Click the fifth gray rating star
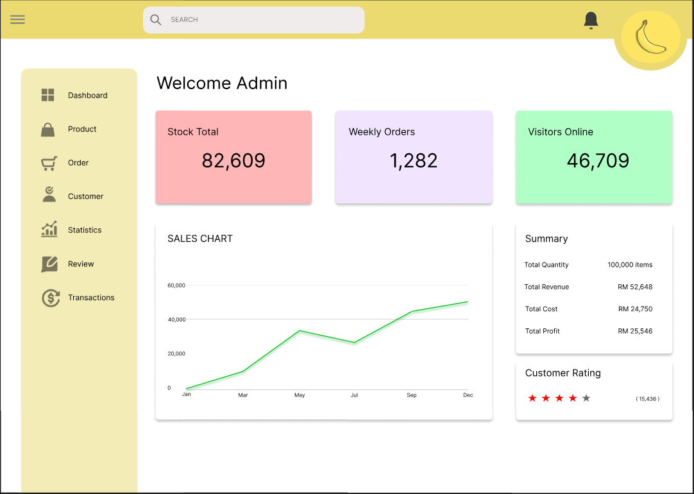Viewport: 694px width, 494px height. pyautogui.click(x=586, y=398)
